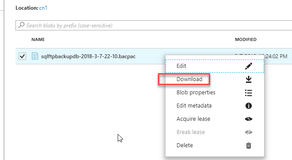Uncheck the sqlftpbackupdb blob checkbox
This screenshot has height=160, width=292.
pos(22,56)
